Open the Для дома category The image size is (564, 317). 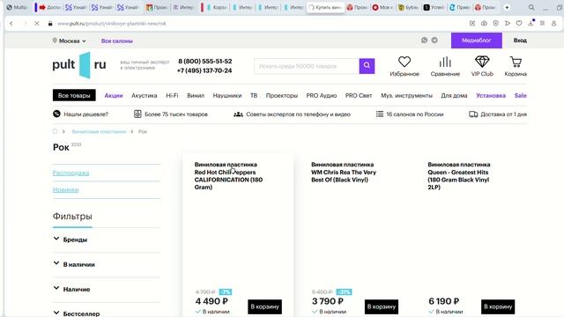click(454, 96)
